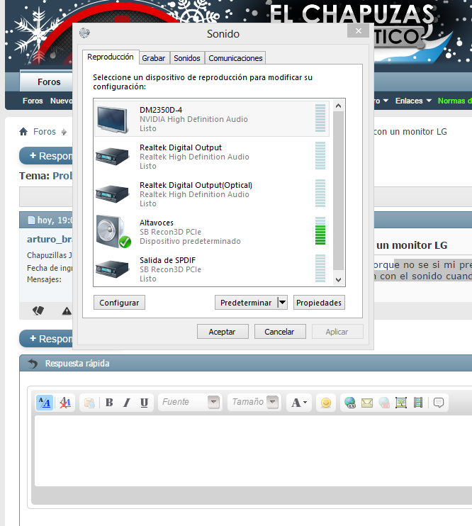This screenshot has height=526, width=472.
Task: Open Propiedades for the selected device
Action: 319,303
